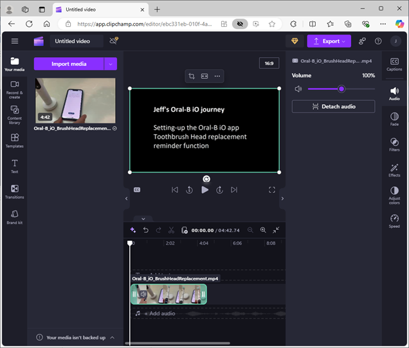Open the user account avatar J
Viewport: 409px width, 348px height.
tap(395, 41)
